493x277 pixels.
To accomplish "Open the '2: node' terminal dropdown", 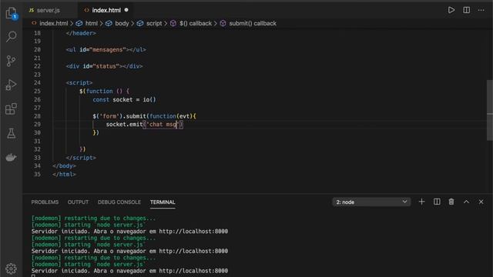I will click(x=371, y=202).
